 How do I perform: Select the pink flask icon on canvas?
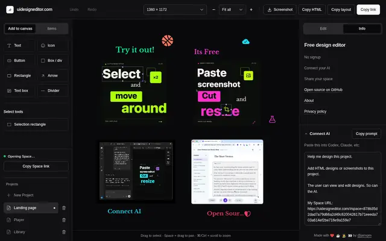point(272,119)
